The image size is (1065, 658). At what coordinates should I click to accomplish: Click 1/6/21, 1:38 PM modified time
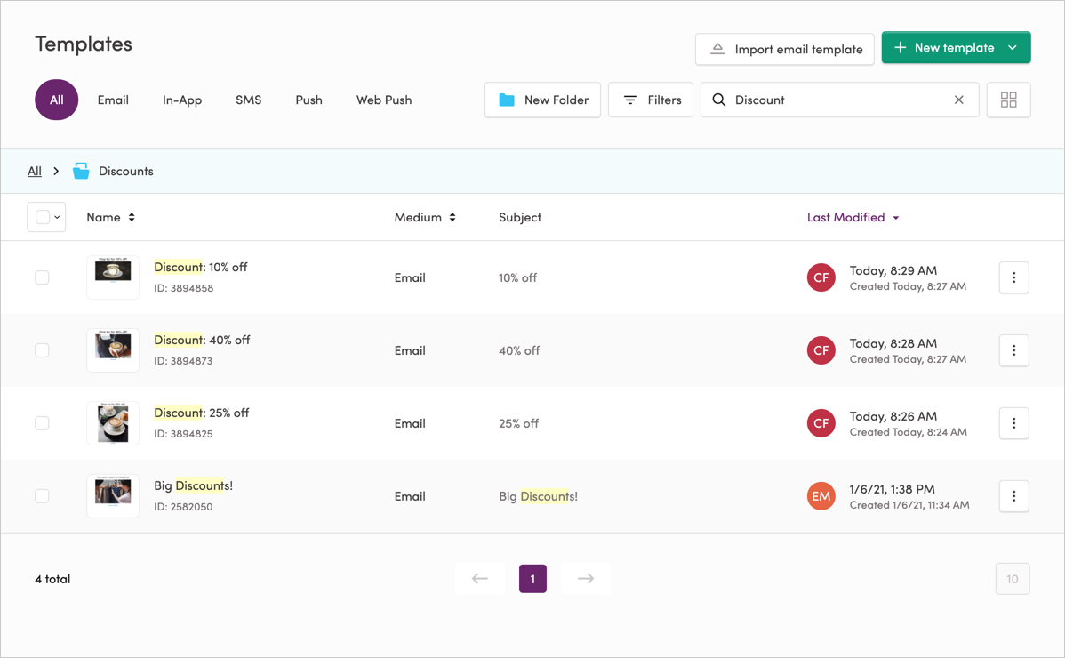892,489
